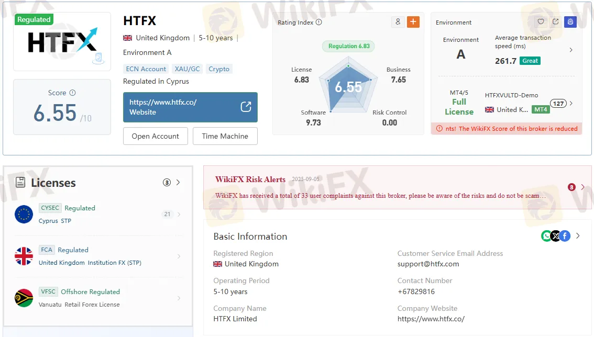Click the Business 7.65 rating value
Viewport: 594px width, 337px height.
(399, 80)
